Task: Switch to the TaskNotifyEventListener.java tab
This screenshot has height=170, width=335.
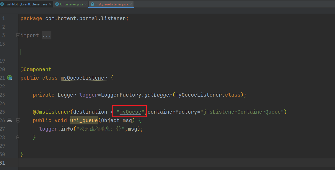Action: coord(26,4)
